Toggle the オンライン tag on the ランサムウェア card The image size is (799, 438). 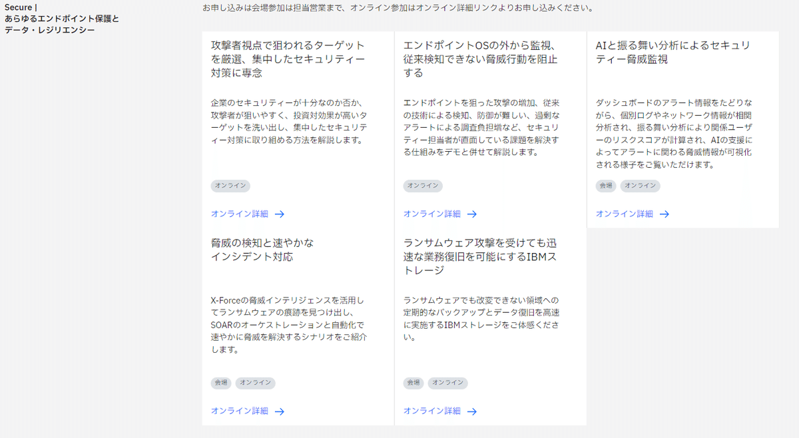(x=447, y=383)
